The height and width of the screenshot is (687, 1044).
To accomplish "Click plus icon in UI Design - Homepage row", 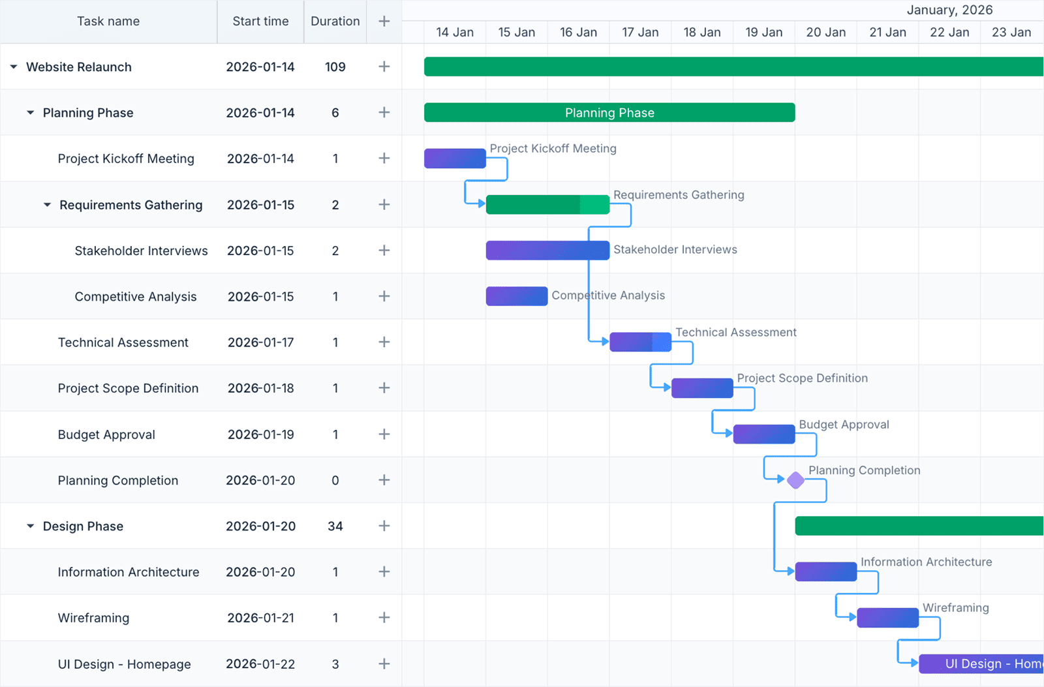I will tap(384, 664).
